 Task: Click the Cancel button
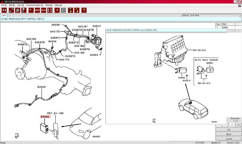point(229,139)
